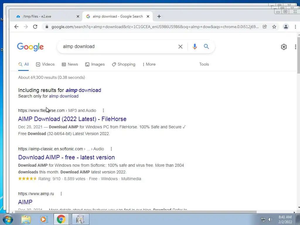300x225 pixels.
Task: Search only for almp download
Action: (x=64, y=96)
